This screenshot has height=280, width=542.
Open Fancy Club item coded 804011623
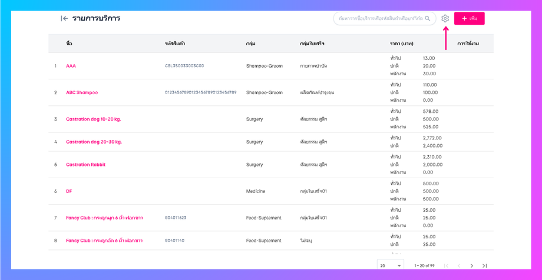click(104, 218)
